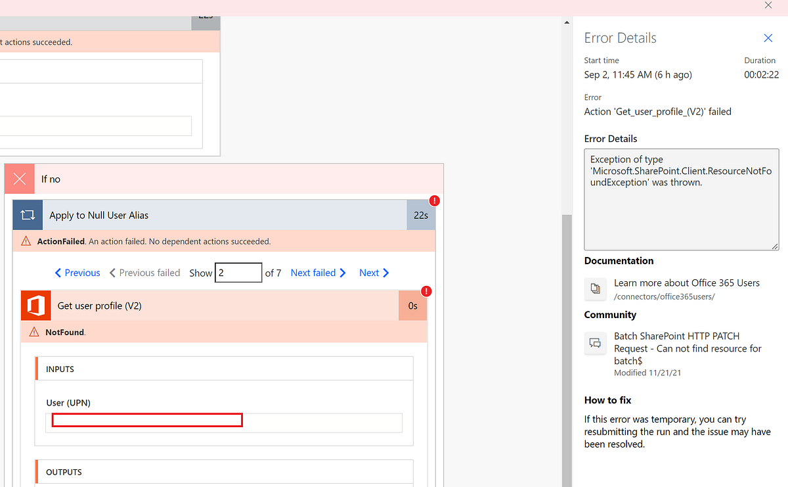
Task: Click the red error badge on Get user profile (V2)
Action: click(x=426, y=290)
